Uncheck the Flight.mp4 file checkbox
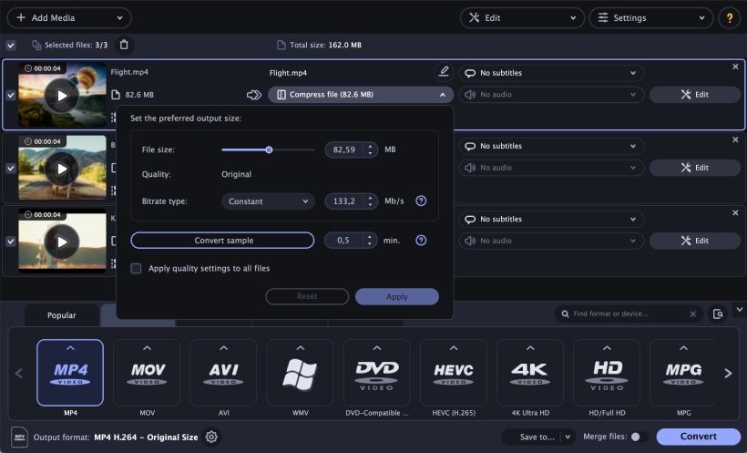Viewport: 747px width, 453px height. (x=11, y=96)
